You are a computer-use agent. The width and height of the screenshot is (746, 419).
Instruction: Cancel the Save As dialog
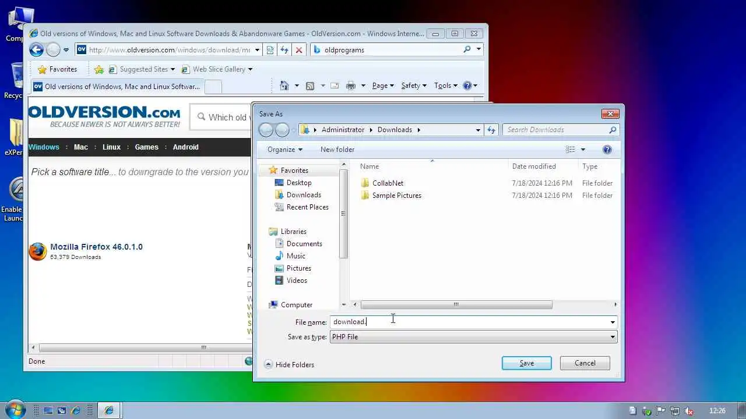pos(585,363)
